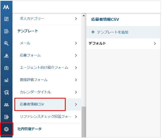The height and width of the screenshot is (139, 162).
Task: Select the 面接評価フォーム menu item
Action: 33,80
